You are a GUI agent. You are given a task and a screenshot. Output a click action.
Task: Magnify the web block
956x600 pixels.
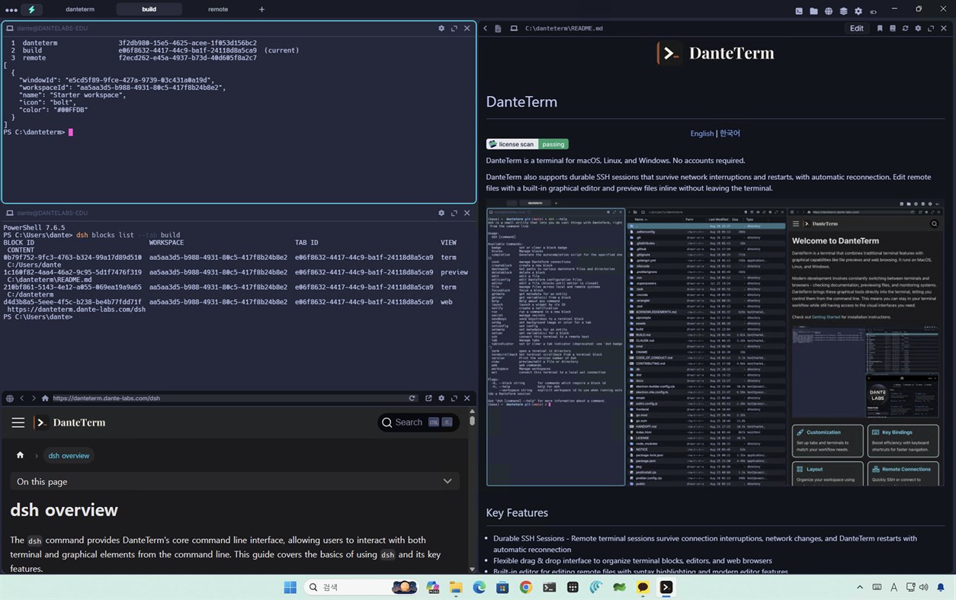coord(454,398)
